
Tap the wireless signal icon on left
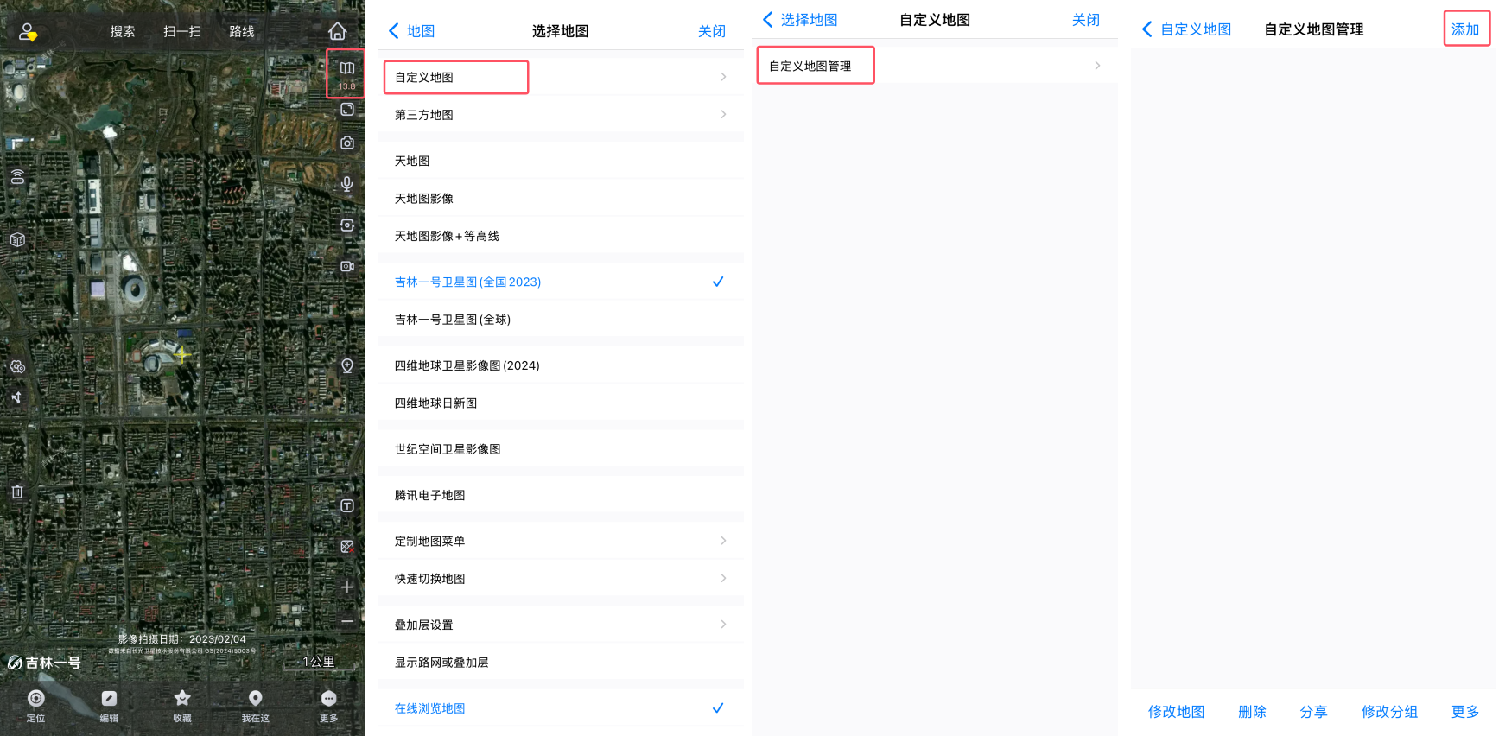click(17, 176)
